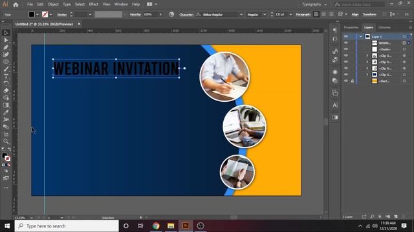The width and height of the screenshot is (414, 232).
Task: Hide the third Clip Group sublayer
Action: (346, 68)
